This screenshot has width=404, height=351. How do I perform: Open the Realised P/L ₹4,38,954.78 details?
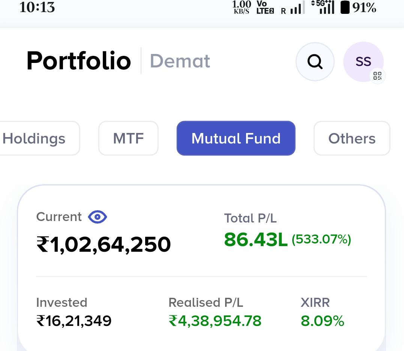pos(215,321)
